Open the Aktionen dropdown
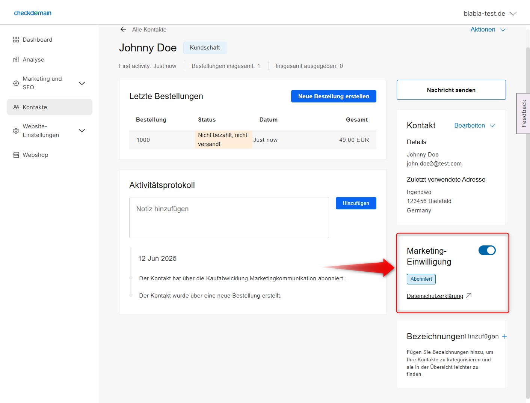530x403 pixels. [x=488, y=30]
